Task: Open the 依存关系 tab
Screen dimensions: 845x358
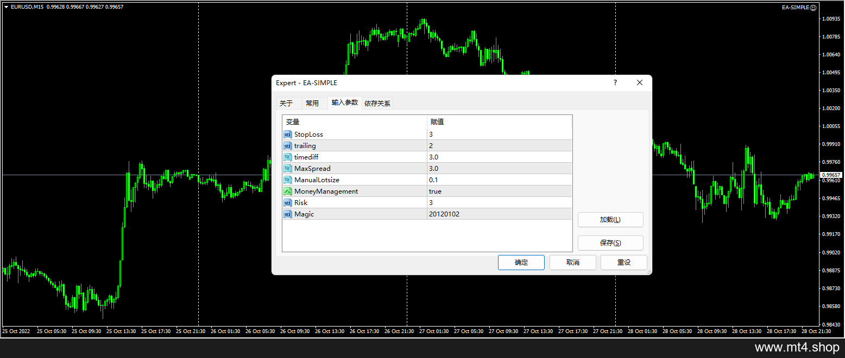Action: pyautogui.click(x=377, y=103)
